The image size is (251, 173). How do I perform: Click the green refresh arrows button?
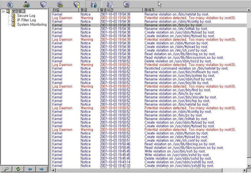[18, 169]
